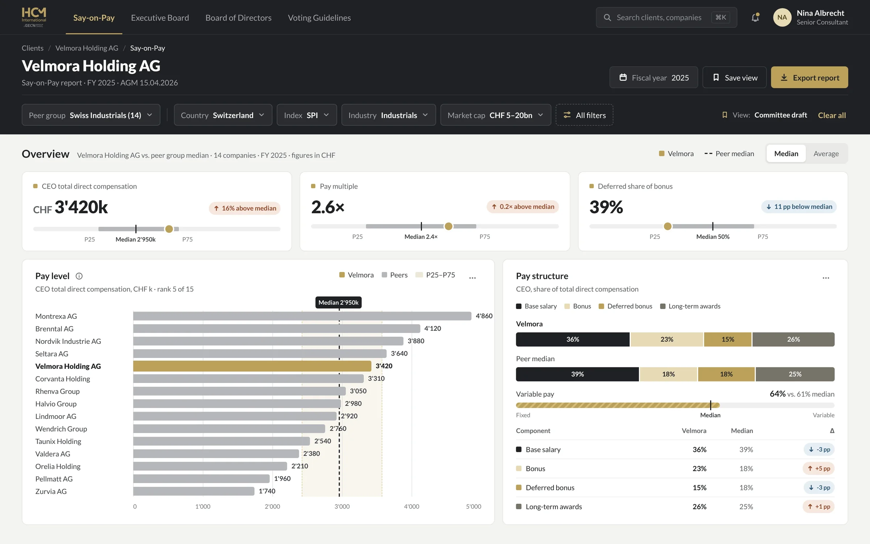Click Clear all link
Screen dimensions: 870x544
pos(832,115)
